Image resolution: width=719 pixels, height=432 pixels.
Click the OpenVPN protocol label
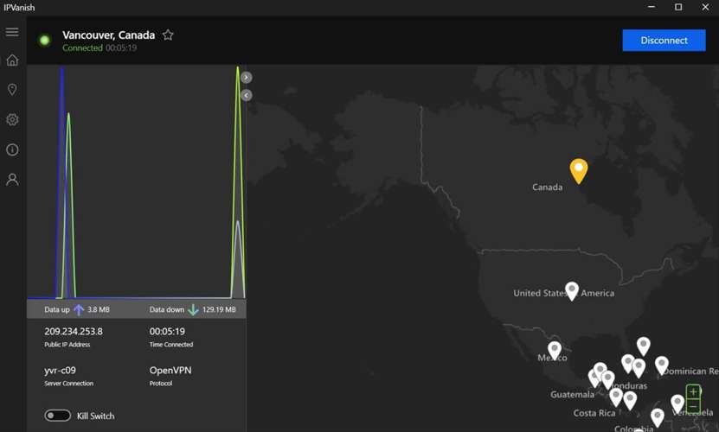(x=170, y=371)
